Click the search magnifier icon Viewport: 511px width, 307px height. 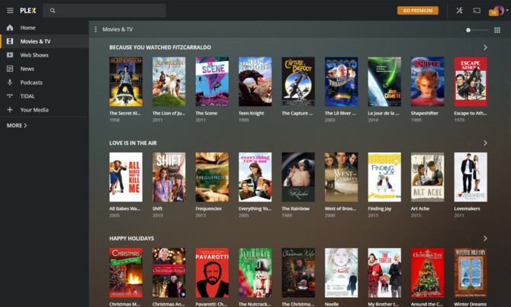click(53, 11)
